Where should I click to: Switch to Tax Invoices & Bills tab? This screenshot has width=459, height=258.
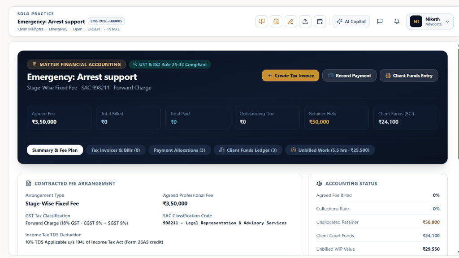116,150
